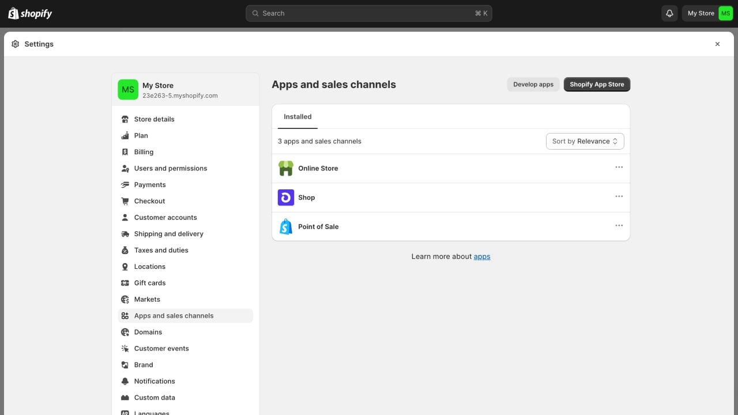Expand Point of Sale options menu

click(x=619, y=226)
